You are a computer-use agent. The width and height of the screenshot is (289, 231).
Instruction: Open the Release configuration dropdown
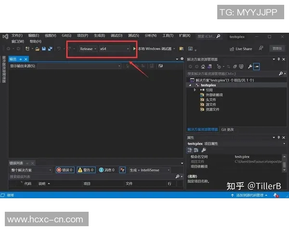click(x=88, y=49)
